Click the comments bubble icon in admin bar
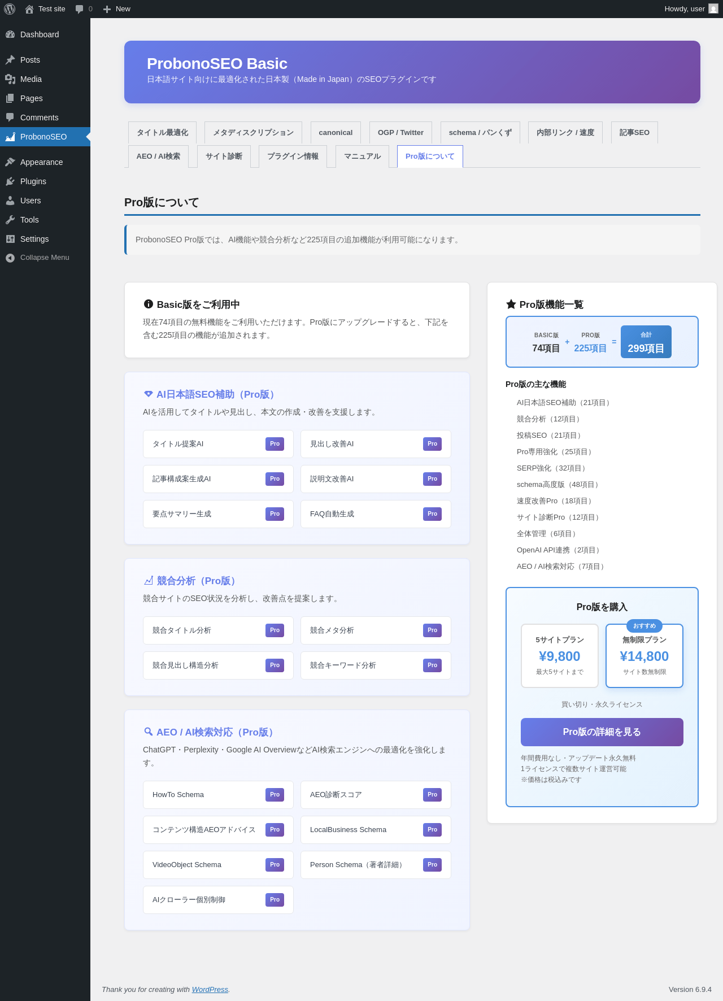Viewport: 723px width, 1001px height. 80,9
